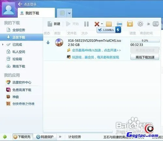Image resolution: width=163 pixels, height=141 pixels.
Task: Open 剑侠奇缘之侍魂 game app
Action: (23, 104)
